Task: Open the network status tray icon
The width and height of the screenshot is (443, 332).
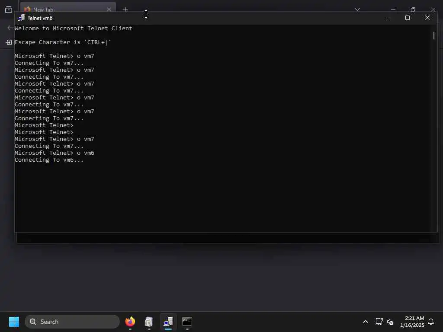Action: coord(379,322)
